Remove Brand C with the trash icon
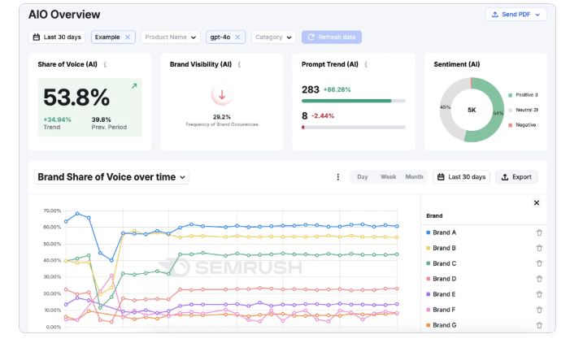Image resolution: width=583 pixels, height=356 pixels. [538, 263]
